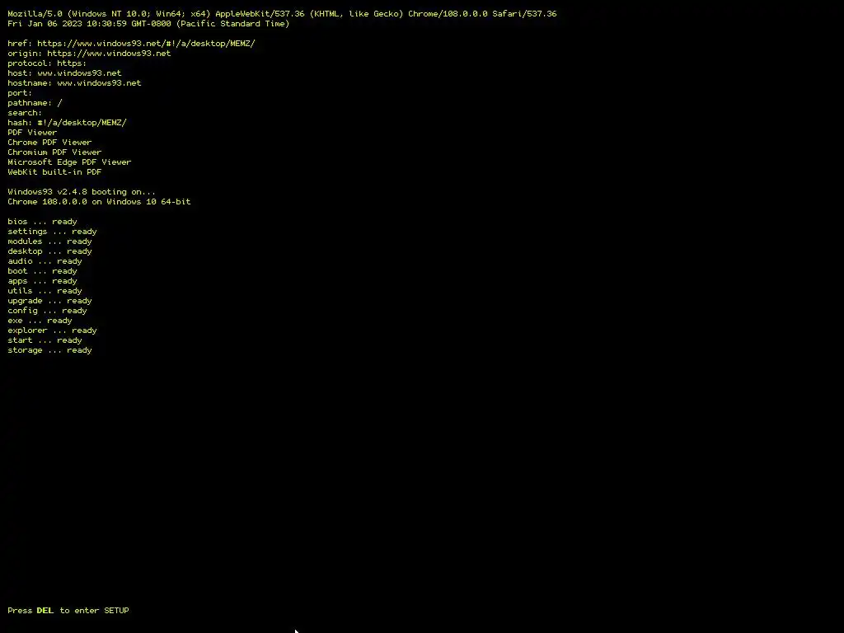Select the 'modules ... ready' line
Image resolution: width=844 pixels, height=633 pixels.
click(x=49, y=241)
